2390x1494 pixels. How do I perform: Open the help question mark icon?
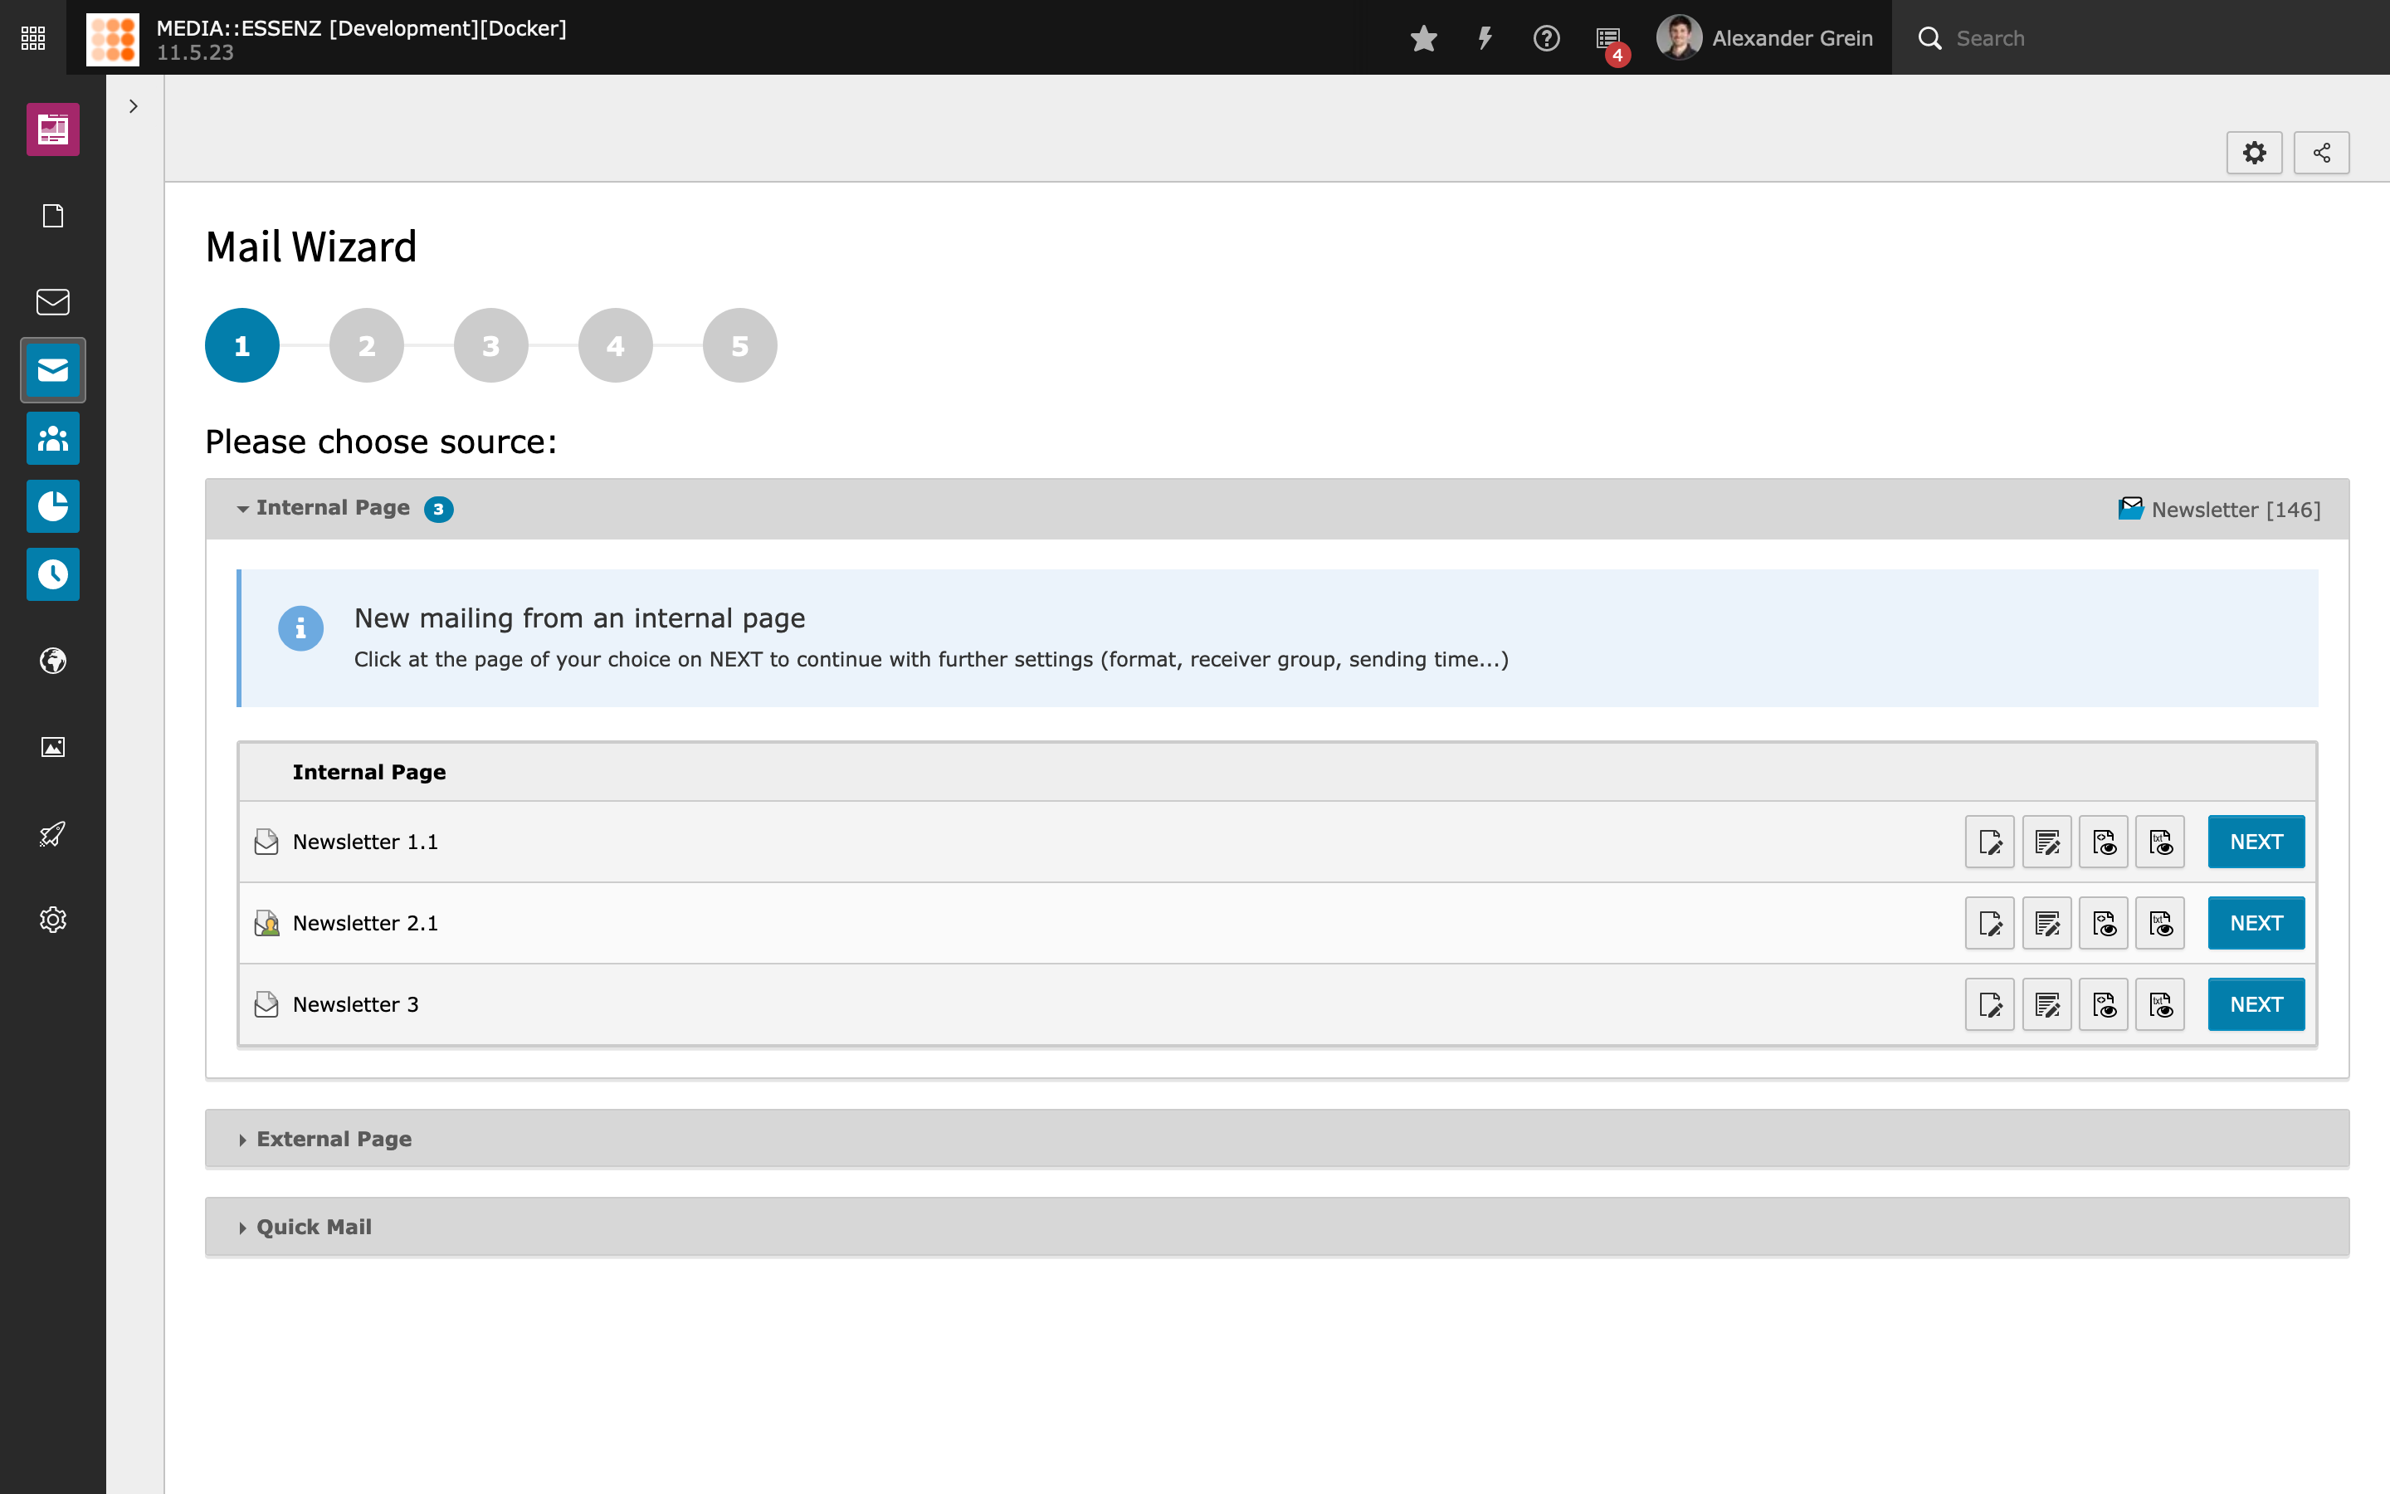[1545, 38]
